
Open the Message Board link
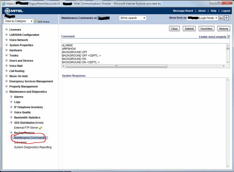(x=183, y=11)
